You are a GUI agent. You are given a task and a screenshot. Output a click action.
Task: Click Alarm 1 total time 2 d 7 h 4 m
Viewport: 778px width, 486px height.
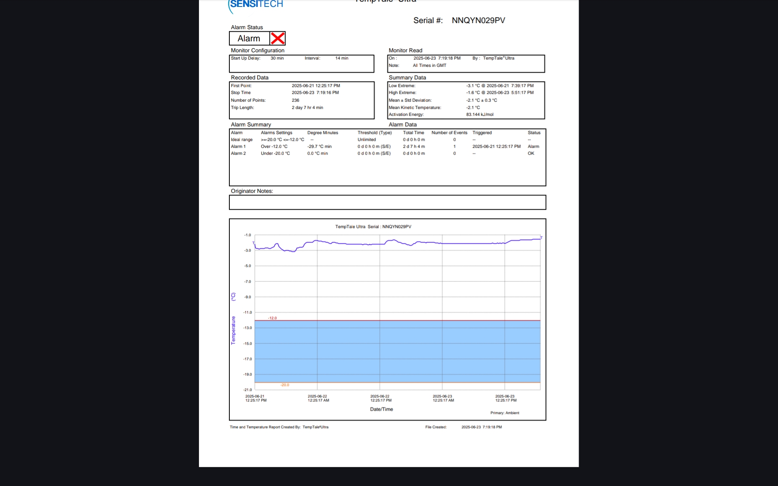(x=414, y=147)
